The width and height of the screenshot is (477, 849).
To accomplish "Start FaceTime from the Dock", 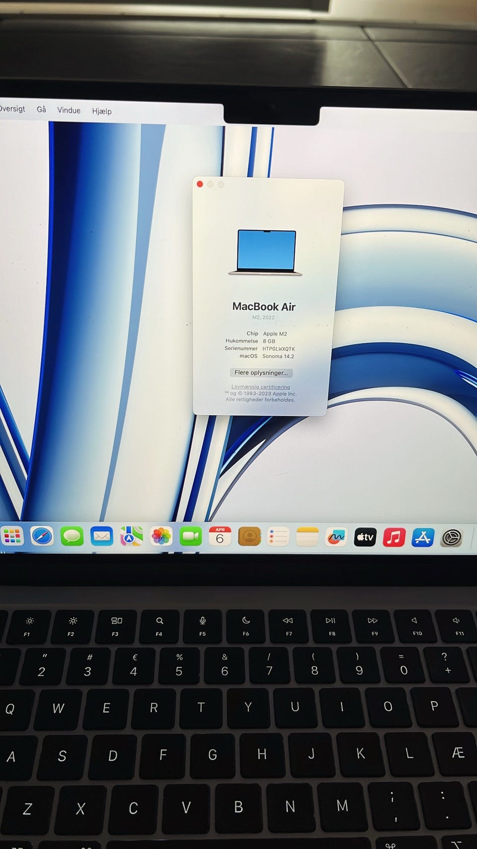I will coord(190,537).
